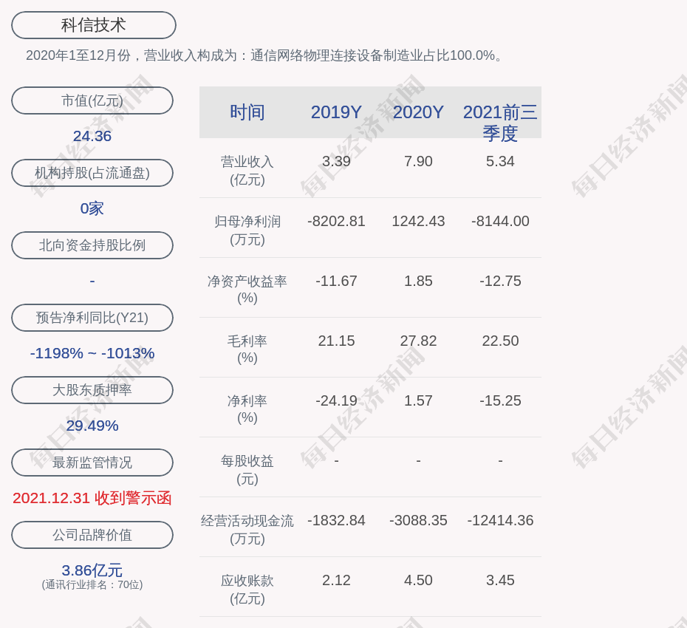Click the 时间 table header

coord(247,112)
